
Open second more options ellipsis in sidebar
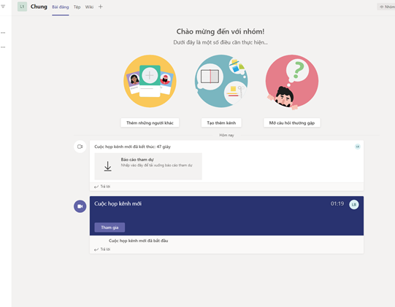pyautogui.click(x=3, y=47)
